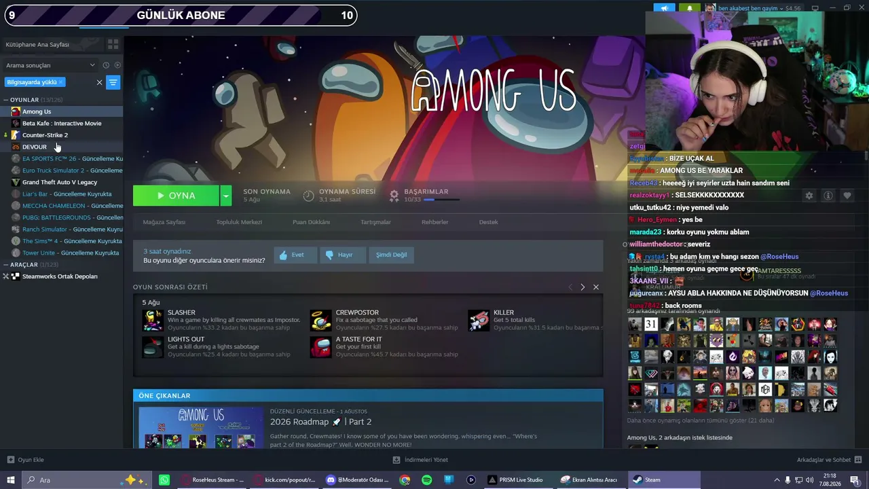Open 'İndirmeleri Yönet' downloads manager
This screenshot has height=489, width=869.
tap(420, 460)
